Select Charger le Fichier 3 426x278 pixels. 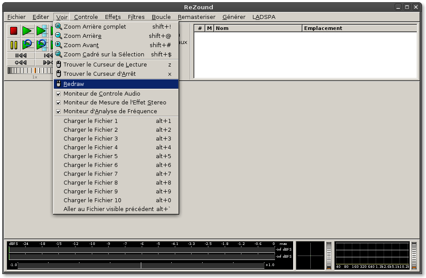tap(116, 139)
